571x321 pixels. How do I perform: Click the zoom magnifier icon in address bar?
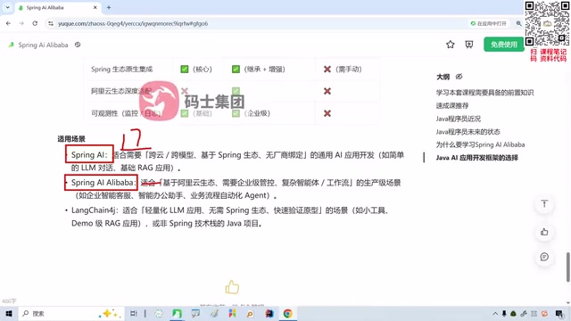pyautogui.click(x=518, y=23)
